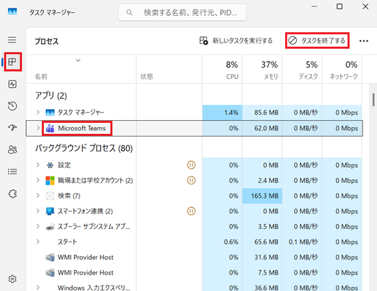
Task: Open the Performance page icon
Action: pos(12,84)
